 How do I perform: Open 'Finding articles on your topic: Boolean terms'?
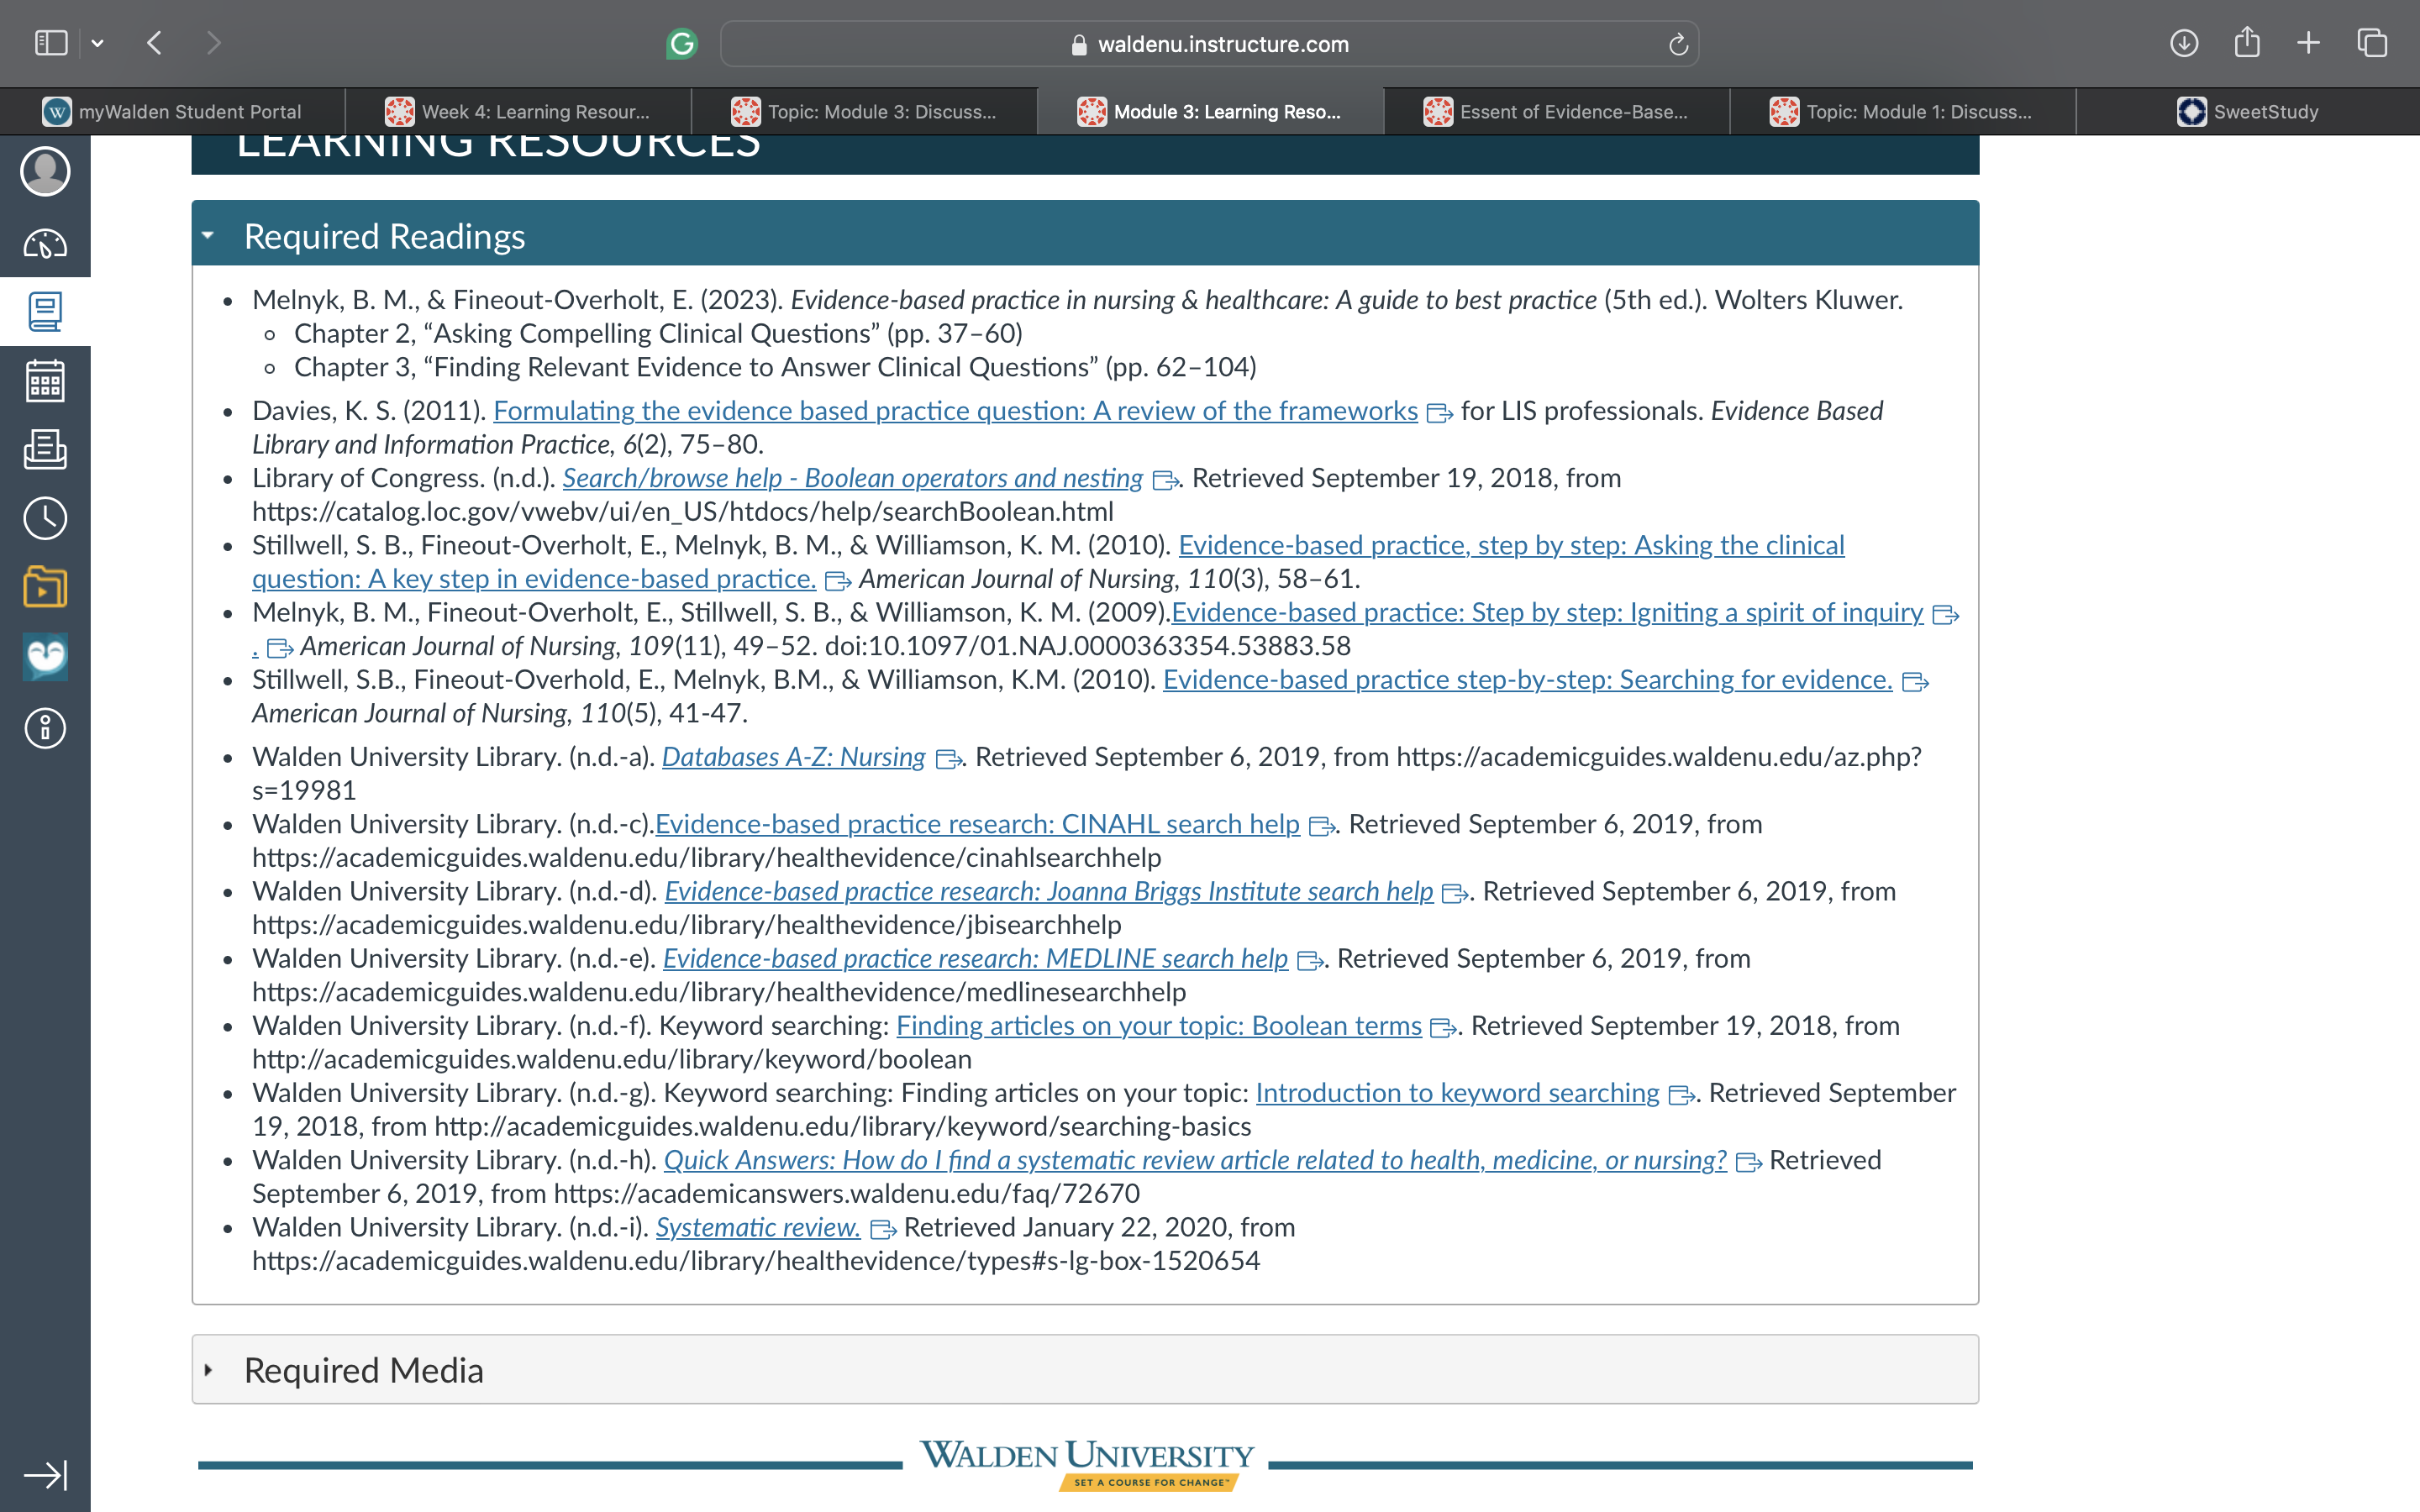(1159, 1025)
